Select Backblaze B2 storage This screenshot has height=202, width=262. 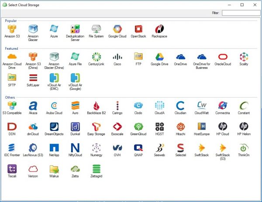[x=96, y=106]
